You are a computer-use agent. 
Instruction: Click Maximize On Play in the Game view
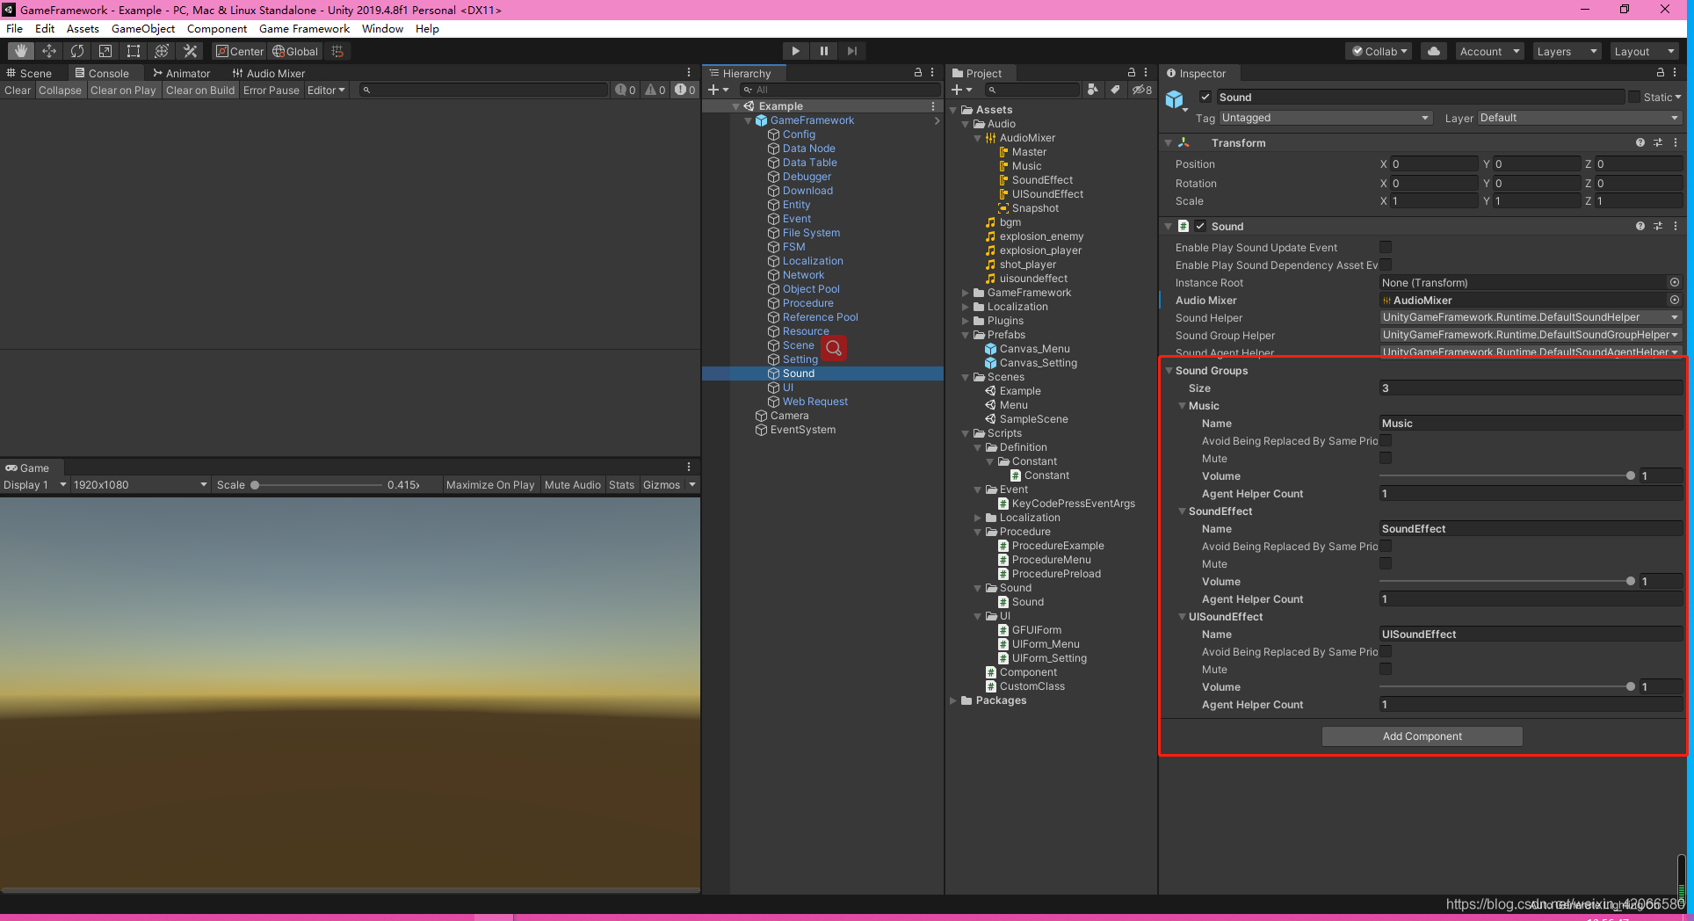pos(490,484)
